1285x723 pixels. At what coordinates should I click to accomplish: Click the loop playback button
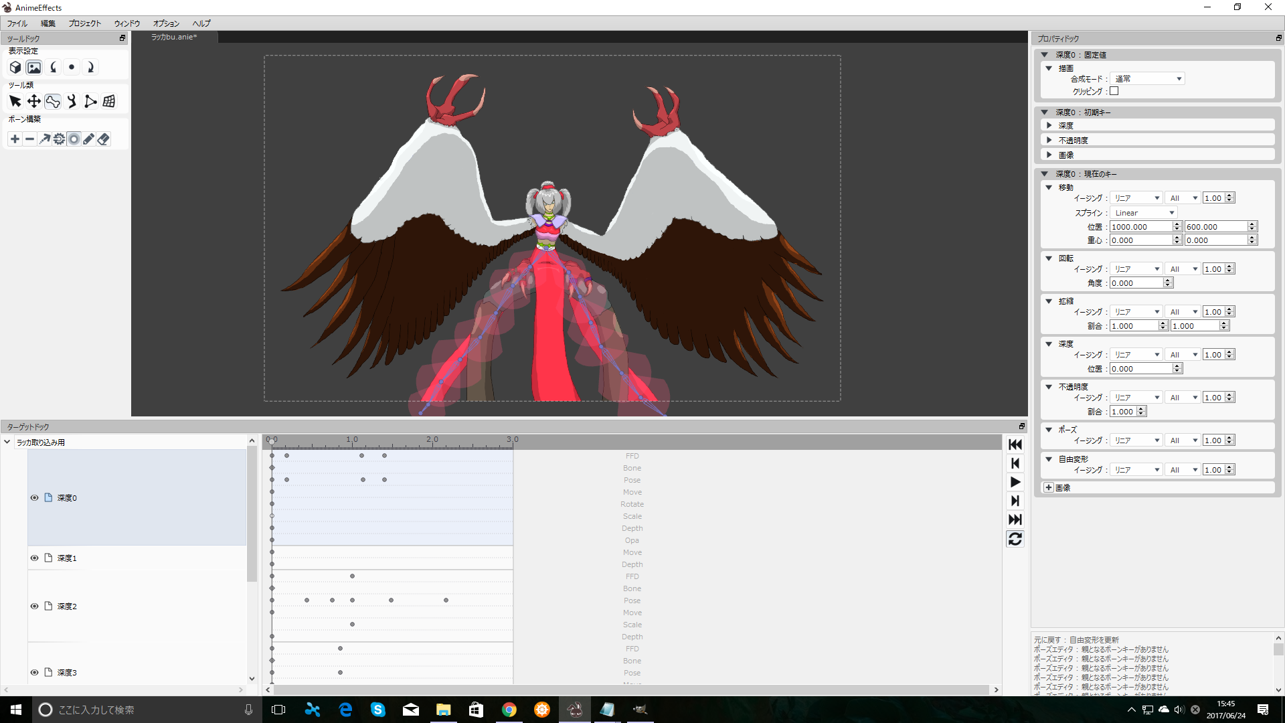tap(1015, 539)
